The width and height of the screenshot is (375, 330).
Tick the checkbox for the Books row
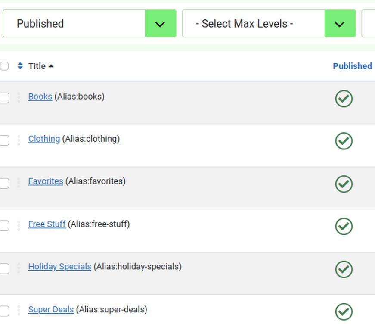coord(4,98)
